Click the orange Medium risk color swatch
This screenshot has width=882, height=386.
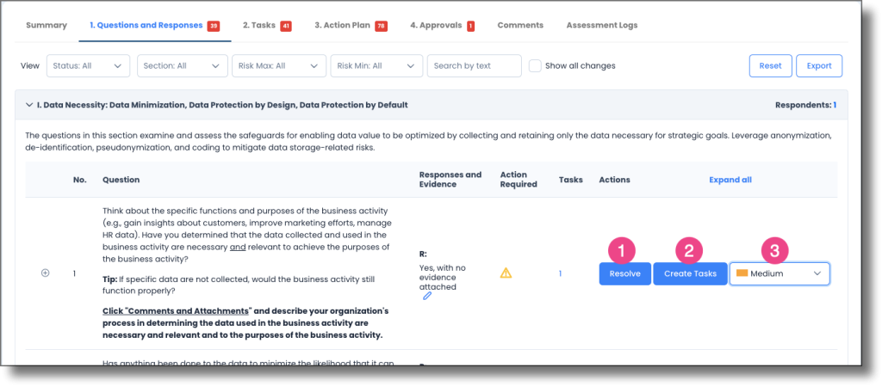coord(742,273)
